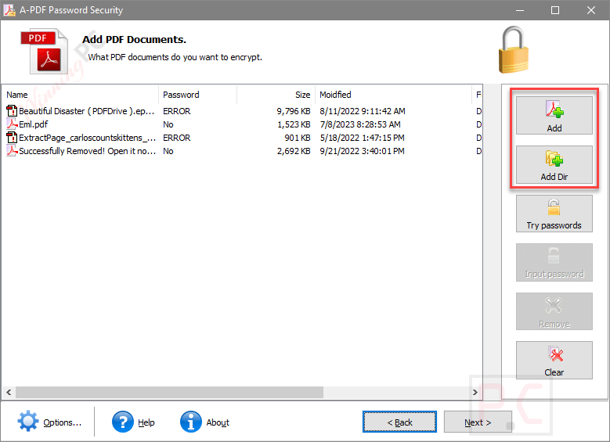Image resolution: width=610 pixels, height=442 pixels.
Task: Click the 2,692 KB size cell
Action: (294, 151)
